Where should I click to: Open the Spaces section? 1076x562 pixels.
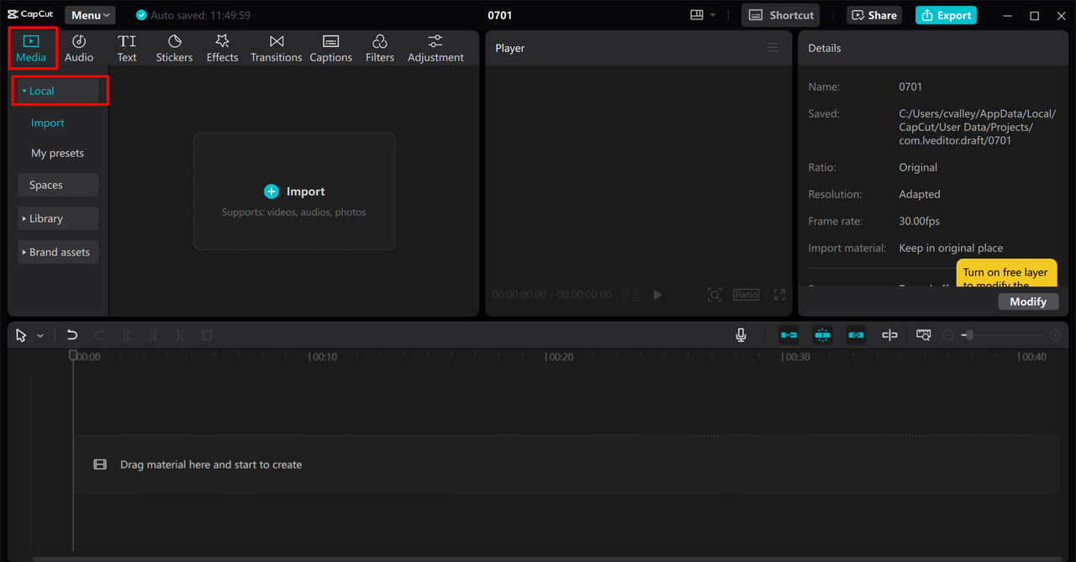58,185
